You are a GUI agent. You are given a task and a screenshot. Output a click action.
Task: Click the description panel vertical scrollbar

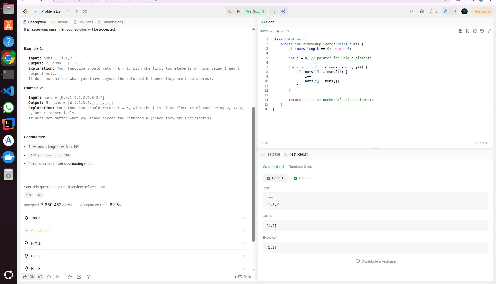coord(253,174)
